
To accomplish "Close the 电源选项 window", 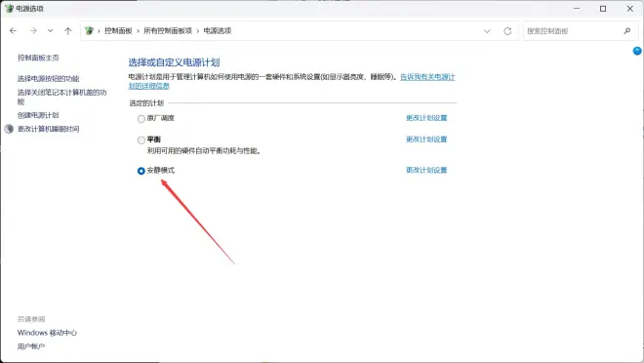I will pyautogui.click(x=630, y=8).
